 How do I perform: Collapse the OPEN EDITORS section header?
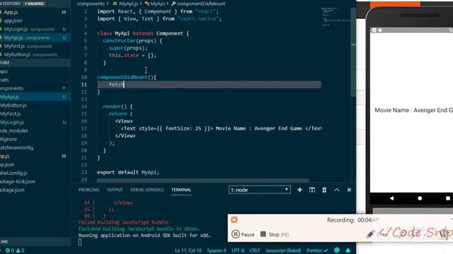point(35,4)
